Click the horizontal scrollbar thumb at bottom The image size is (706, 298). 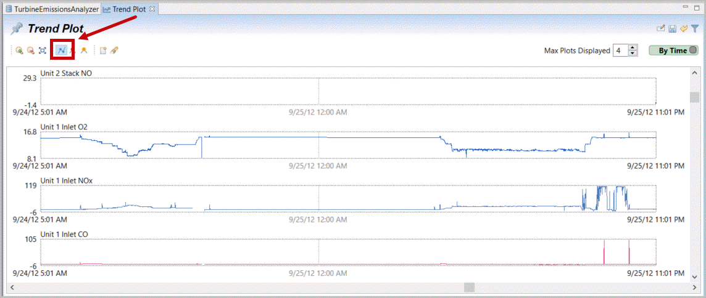(470, 288)
